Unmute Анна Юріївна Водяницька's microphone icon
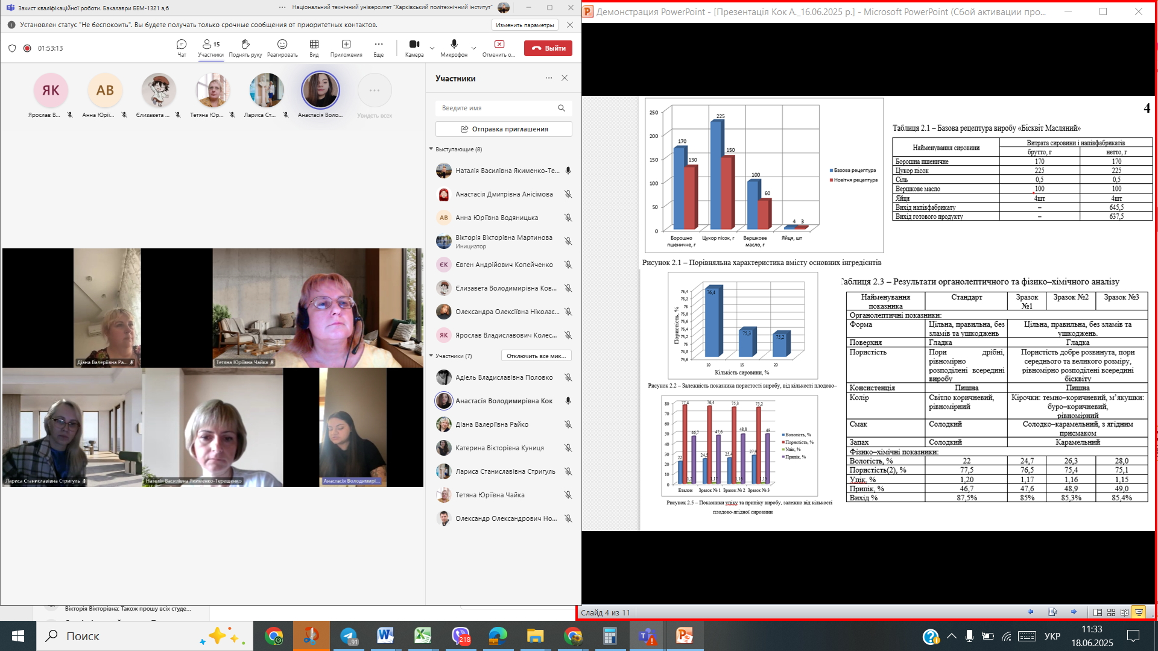 [568, 218]
